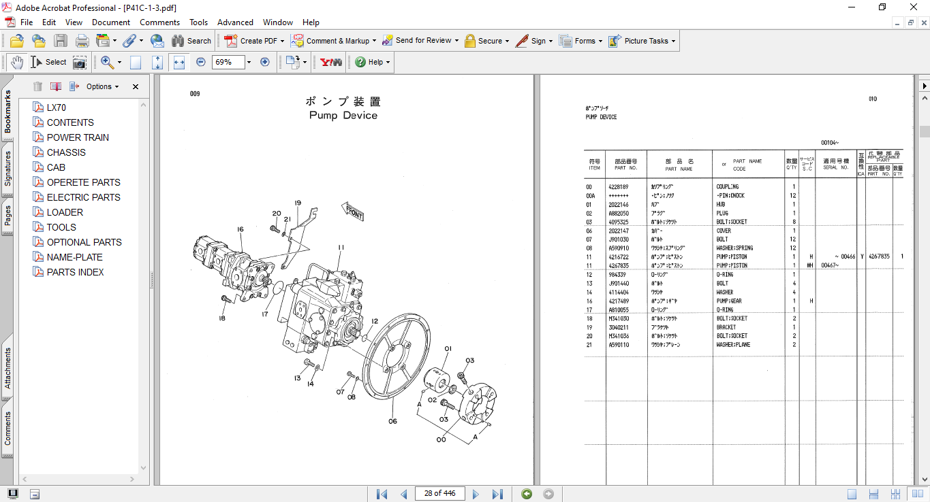Click the Save disk icon

point(61,41)
